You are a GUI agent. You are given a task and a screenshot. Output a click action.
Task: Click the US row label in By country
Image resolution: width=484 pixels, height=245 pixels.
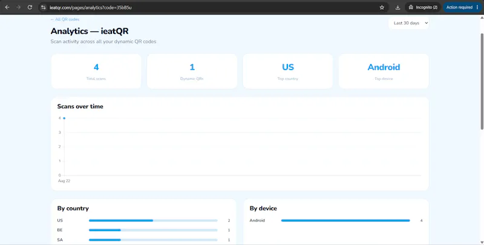pos(60,221)
